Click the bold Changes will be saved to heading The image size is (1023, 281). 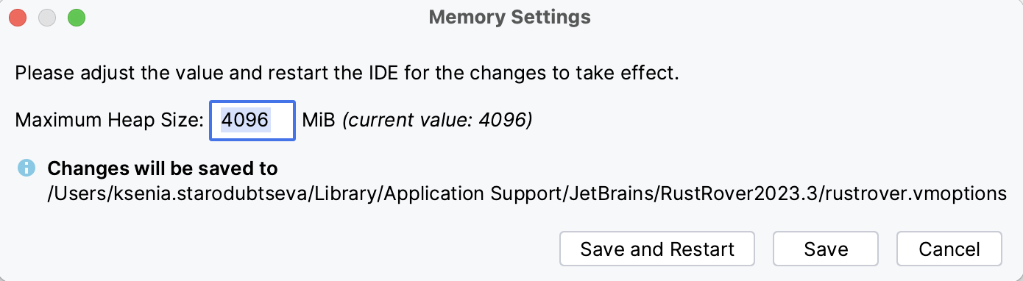pyautogui.click(x=163, y=168)
